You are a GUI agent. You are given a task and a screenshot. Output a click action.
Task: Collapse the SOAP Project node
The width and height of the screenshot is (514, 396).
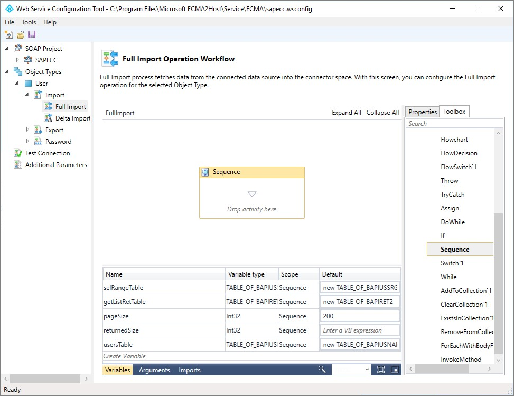pos(7,48)
